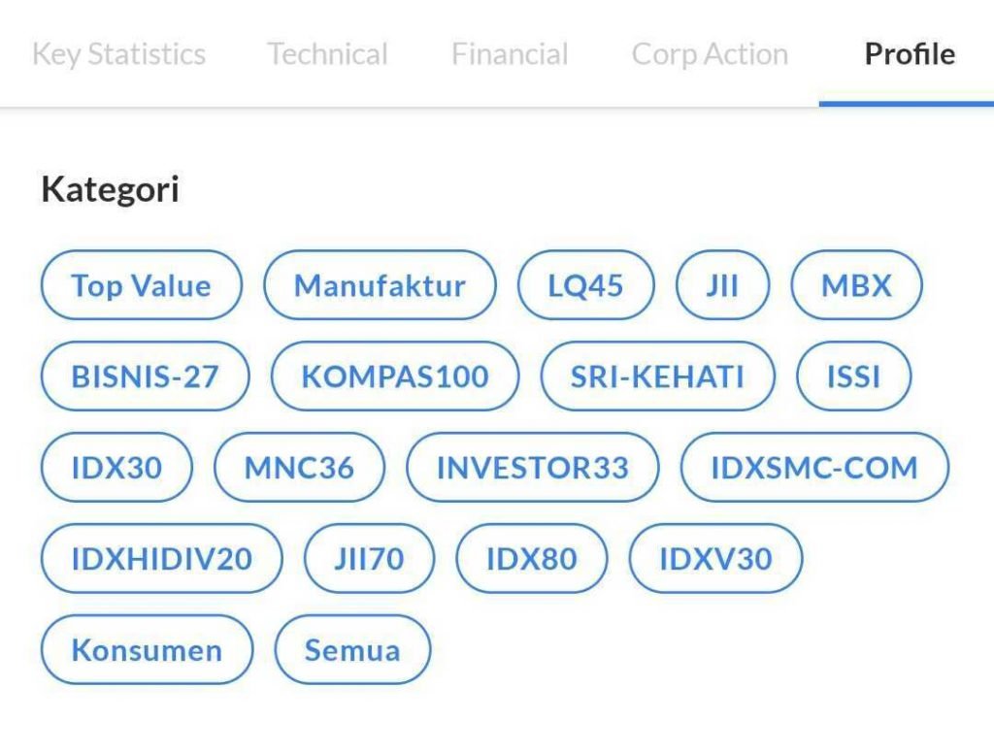Open the KOMPAS100 category chip
This screenshot has height=753, width=994.
point(394,376)
